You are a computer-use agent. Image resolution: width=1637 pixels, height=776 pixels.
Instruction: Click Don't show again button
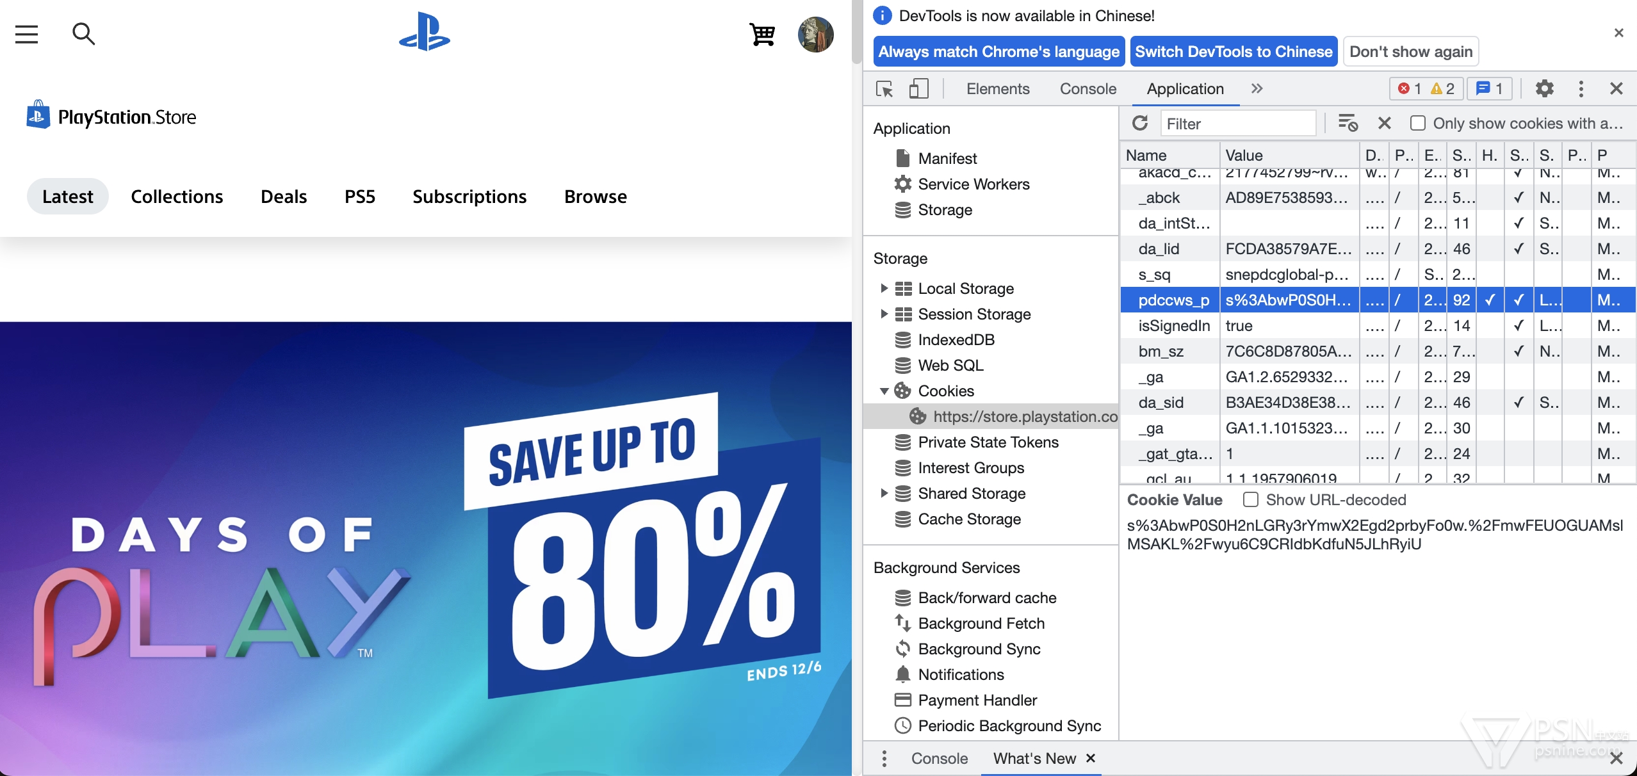(x=1411, y=51)
